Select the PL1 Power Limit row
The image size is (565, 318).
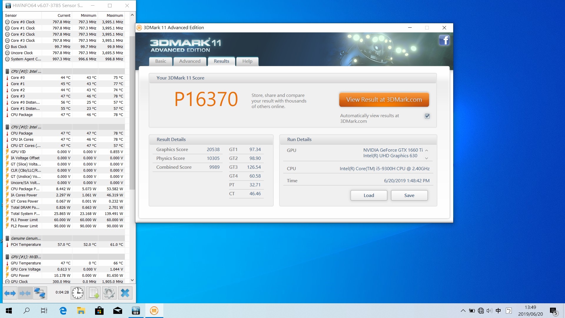(64, 220)
